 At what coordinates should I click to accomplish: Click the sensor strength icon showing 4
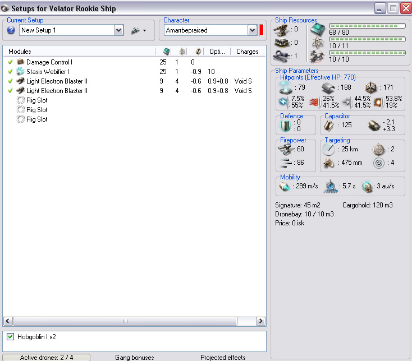coord(379,163)
